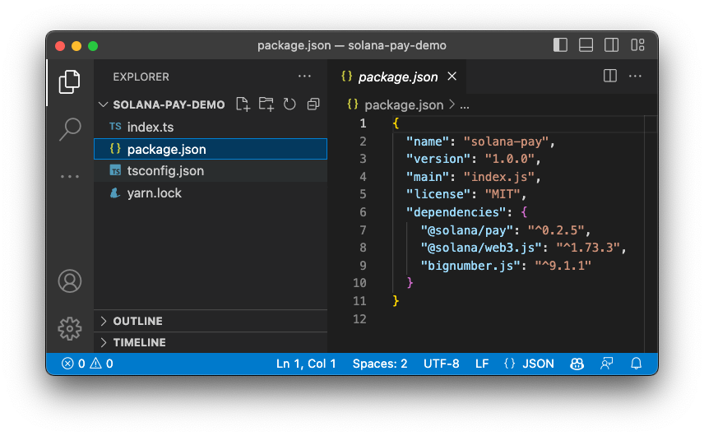This screenshot has width=704, height=436.
Task: Change the UTF-8 encoding selector
Action: [442, 364]
